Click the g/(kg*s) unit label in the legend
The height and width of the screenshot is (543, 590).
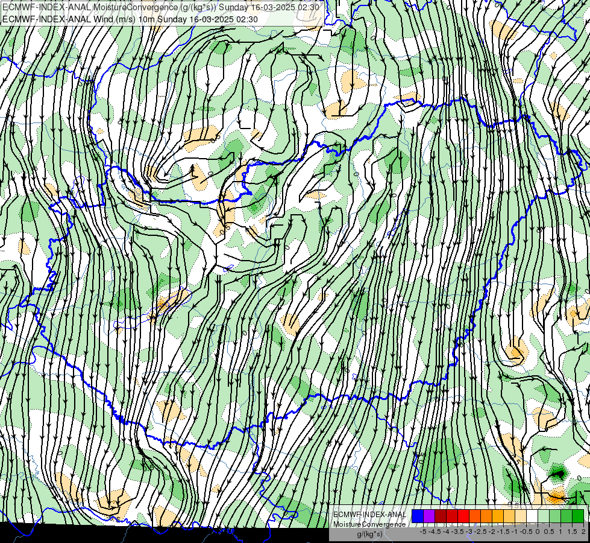point(369,534)
